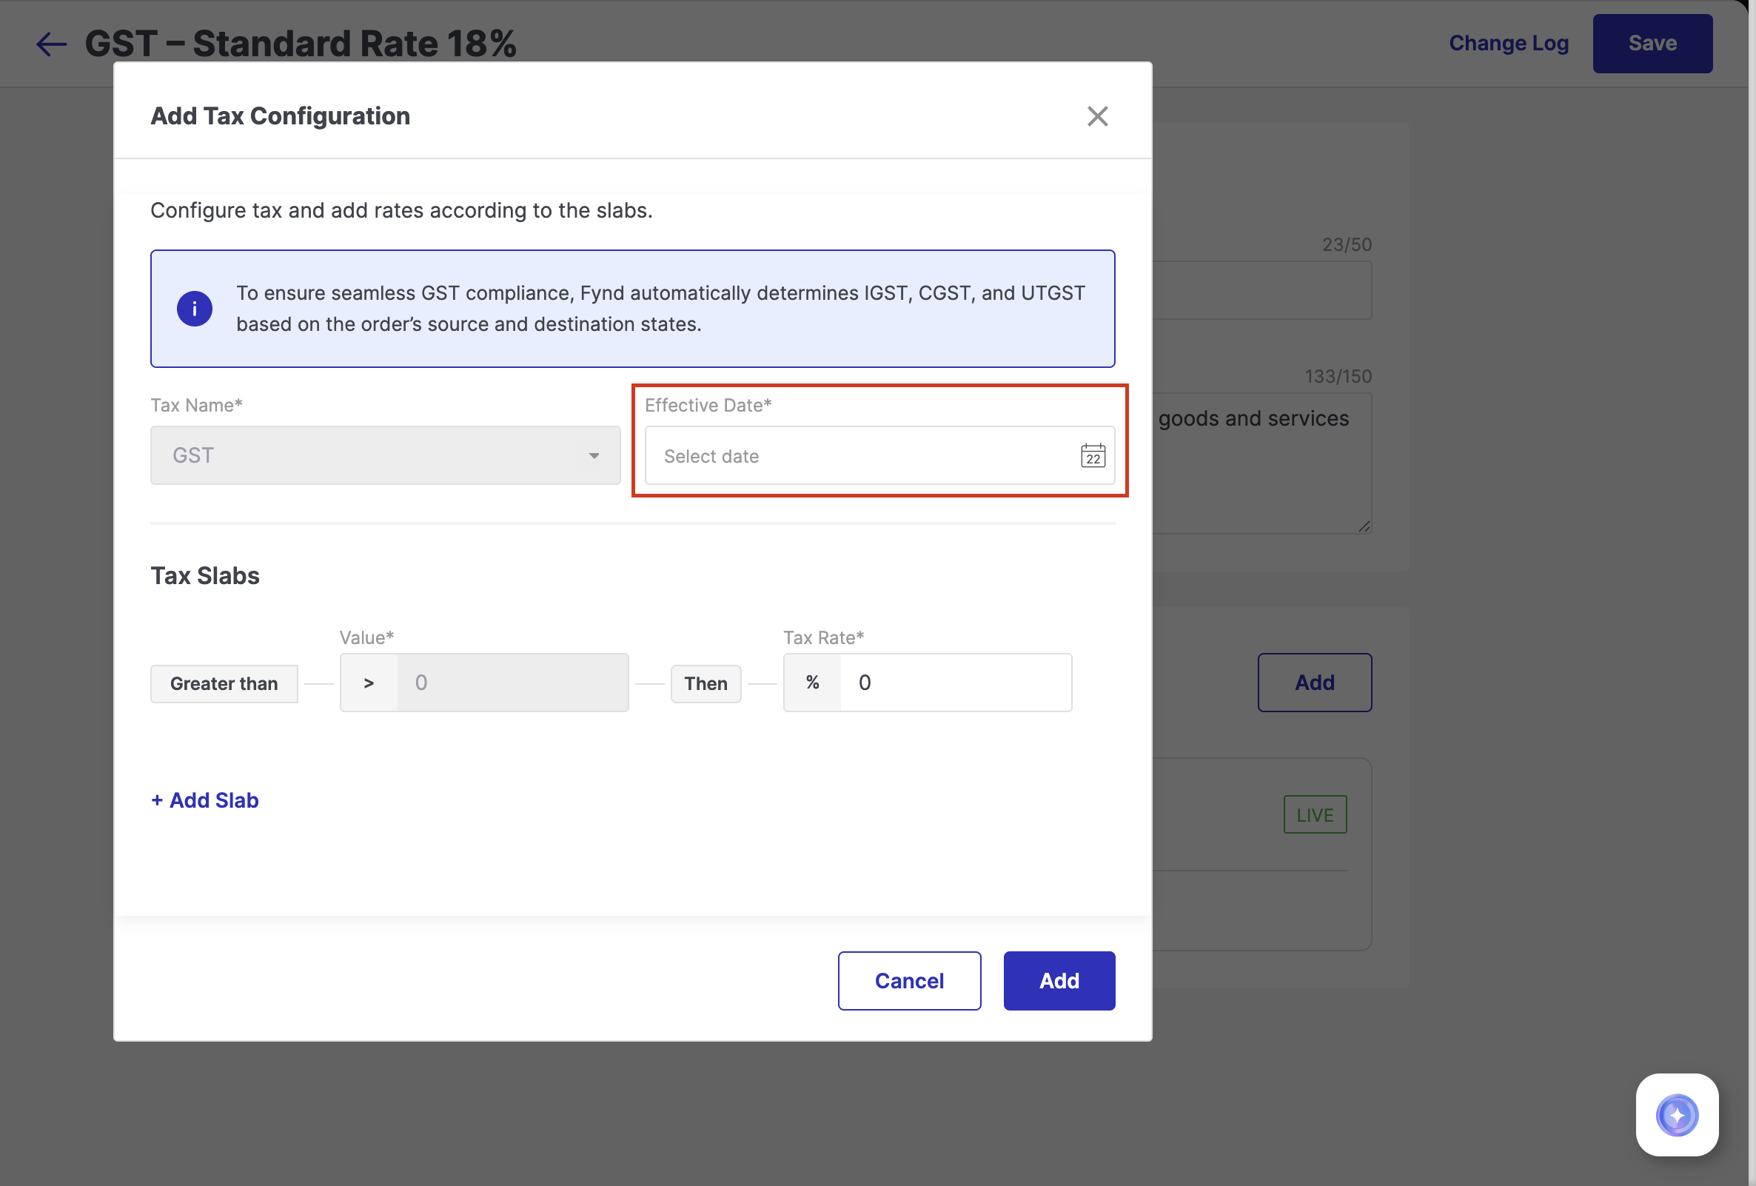Expand the Tax Name GST dropdown
This screenshot has width=1756, height=1186.
pyautogui.click(x=385, y=455)
